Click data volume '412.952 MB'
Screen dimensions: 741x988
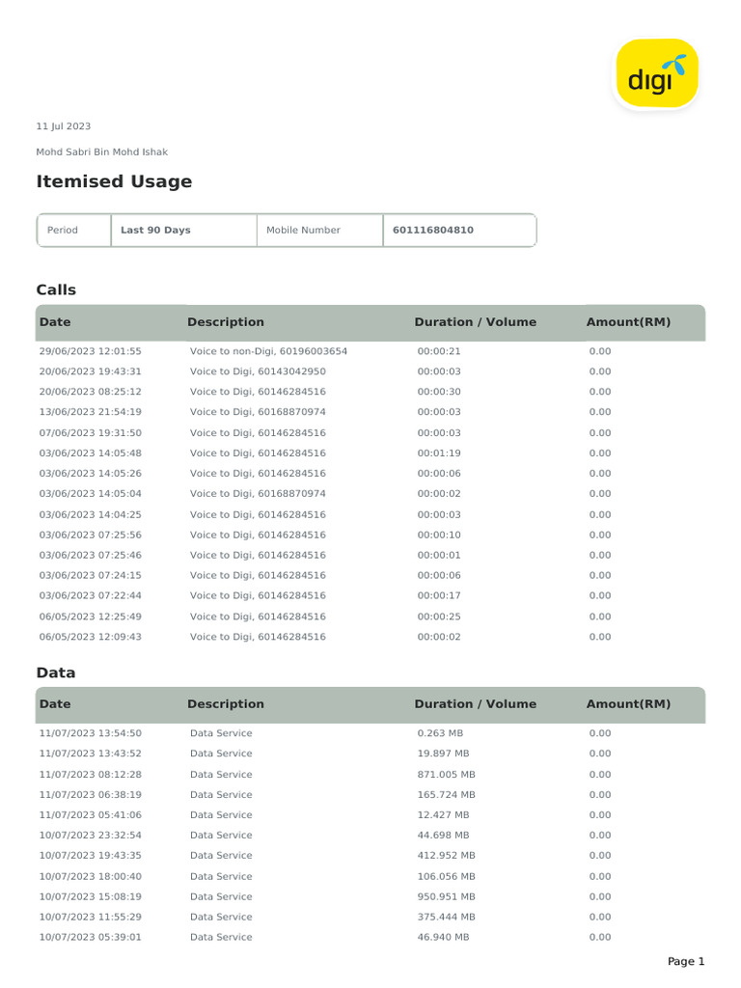(x=446, y=855)
